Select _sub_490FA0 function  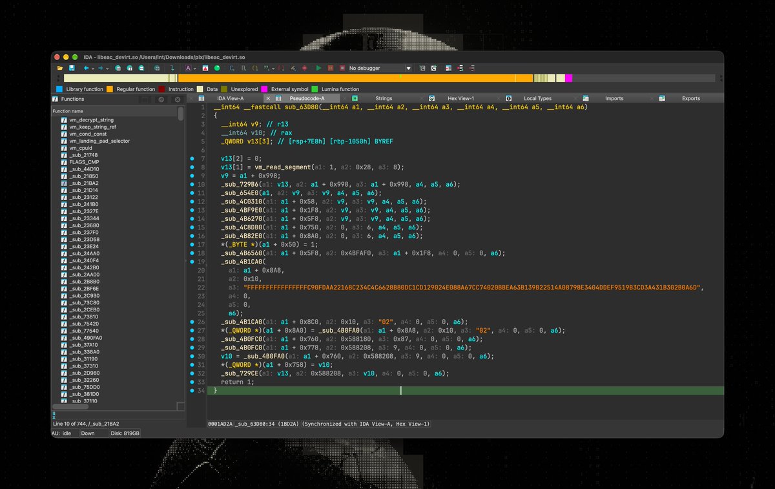(86, 337)
